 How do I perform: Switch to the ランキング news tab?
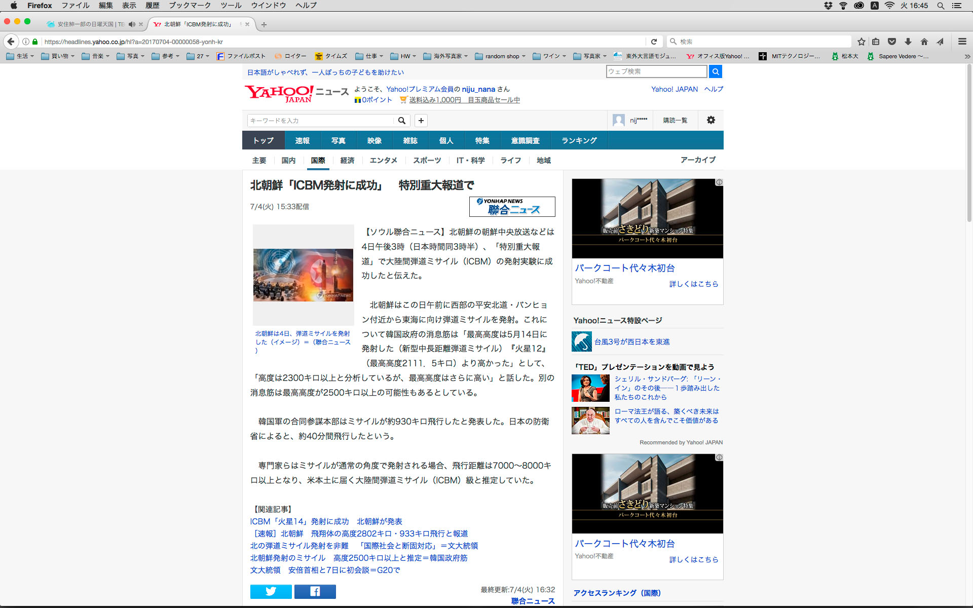579,140
